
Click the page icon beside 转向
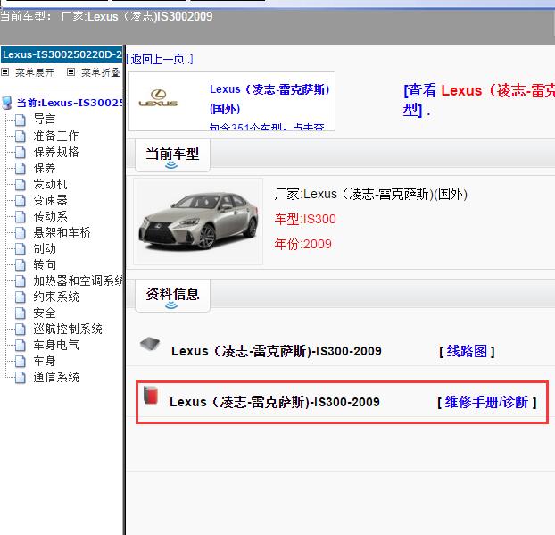pos(21,265)
